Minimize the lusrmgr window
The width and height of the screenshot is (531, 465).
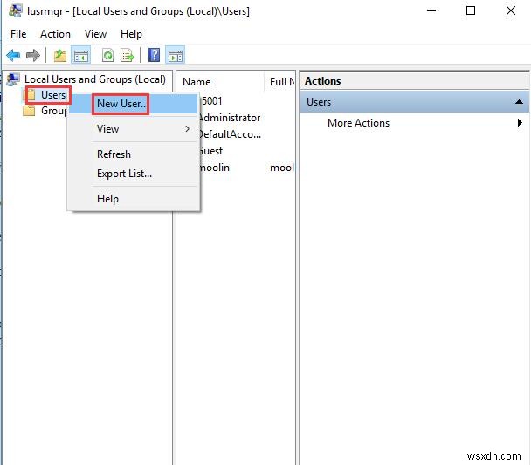point(431,10)
